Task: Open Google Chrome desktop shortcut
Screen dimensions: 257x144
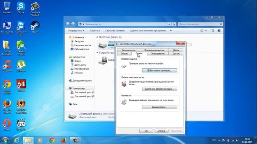Action: tap(7, 87)
